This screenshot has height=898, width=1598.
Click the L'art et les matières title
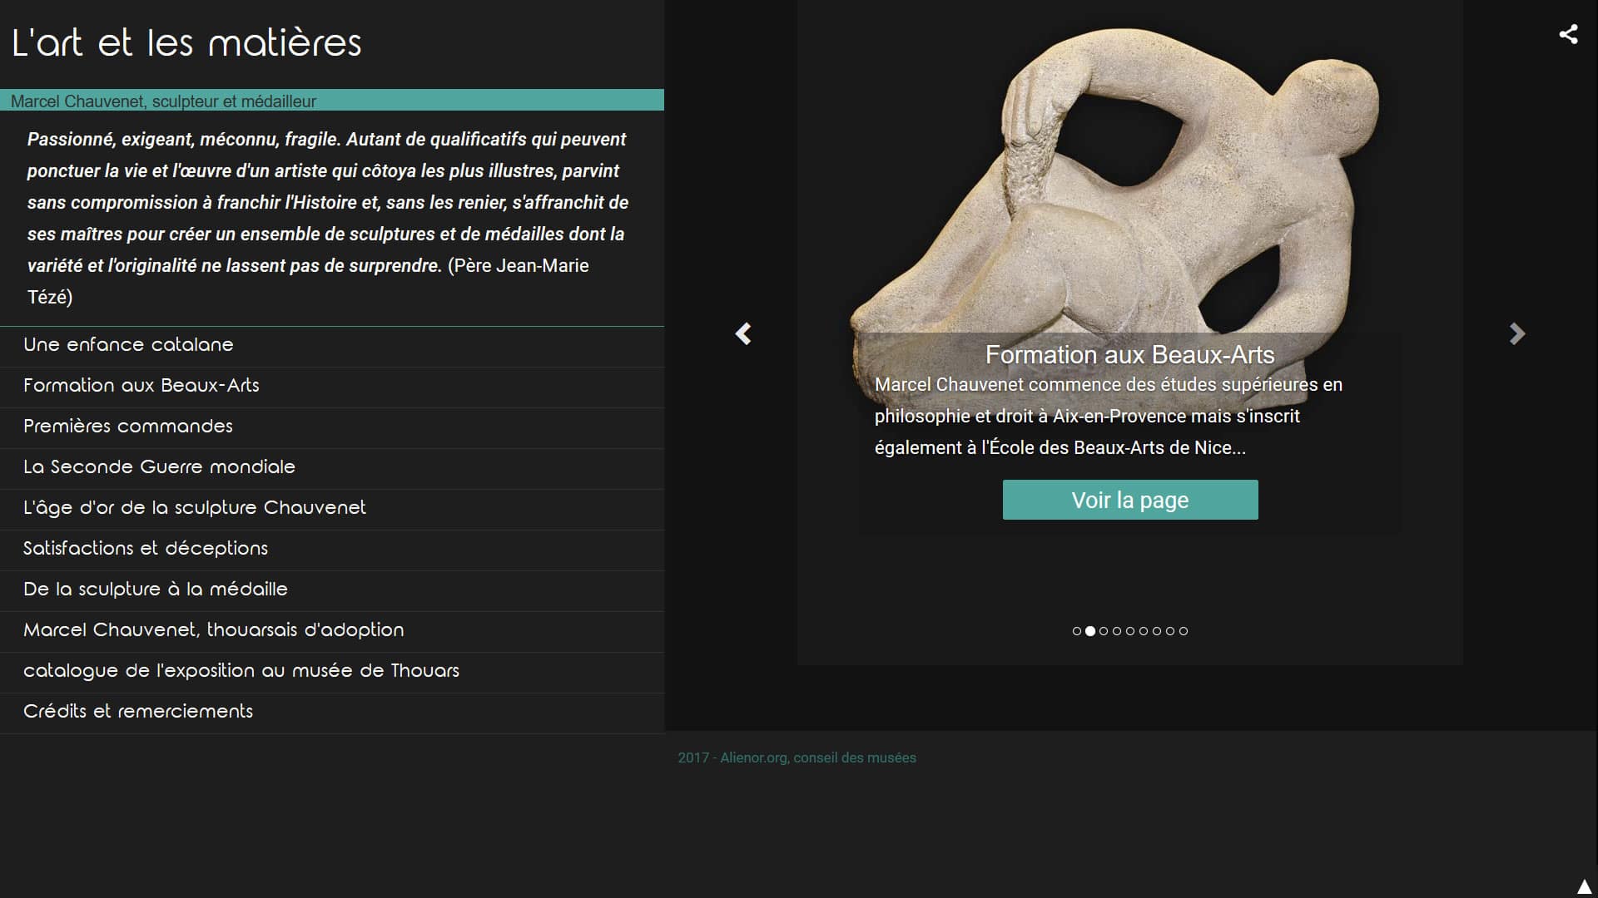(186, 43)
